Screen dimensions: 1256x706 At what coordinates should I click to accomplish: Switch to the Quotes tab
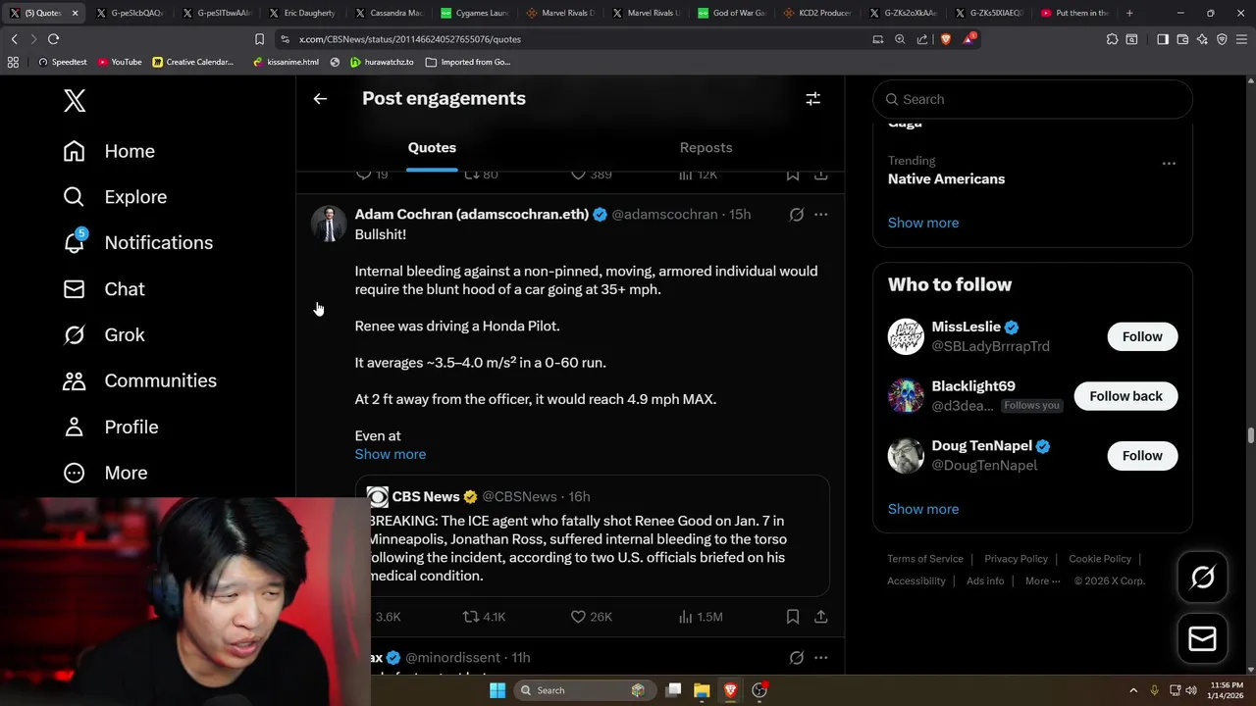(x=432, y=147)
